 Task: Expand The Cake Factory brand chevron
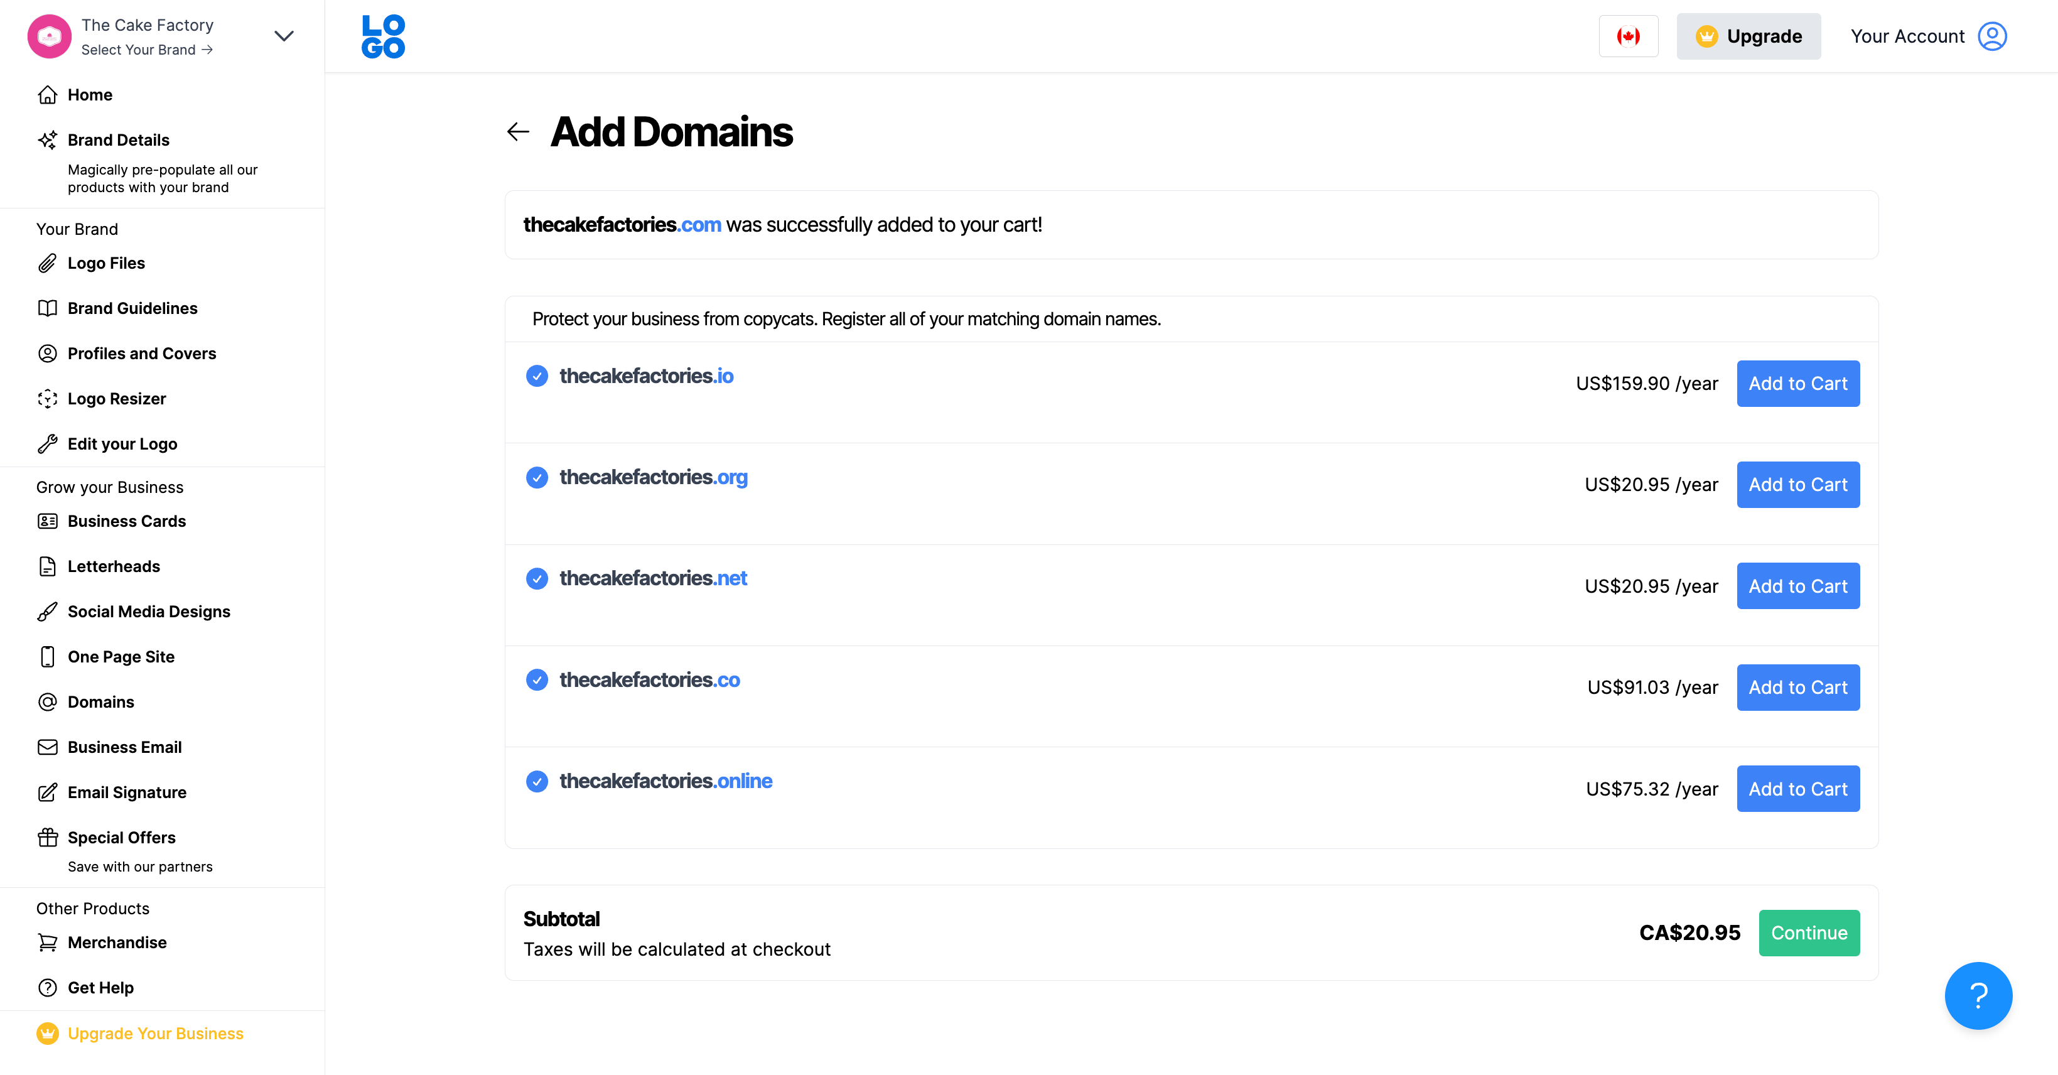tap(284, 36)
